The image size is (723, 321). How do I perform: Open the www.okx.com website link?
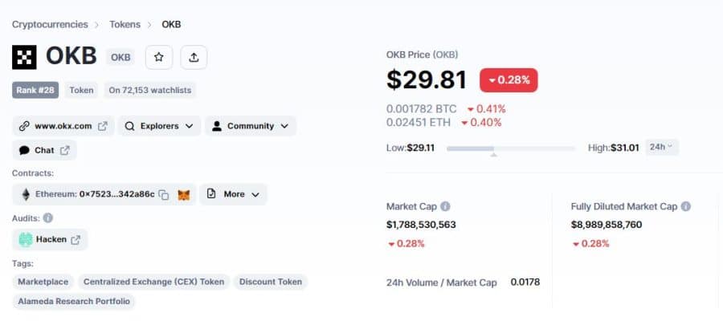point(63,126)
